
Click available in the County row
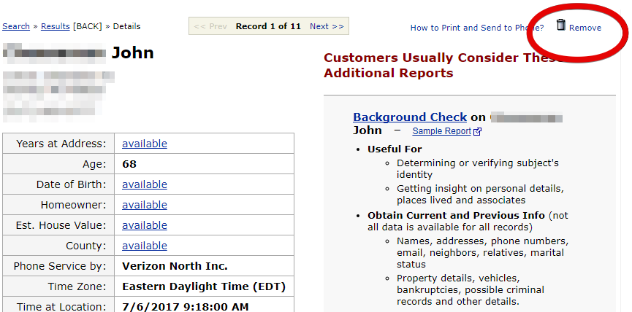click(145, 246)
